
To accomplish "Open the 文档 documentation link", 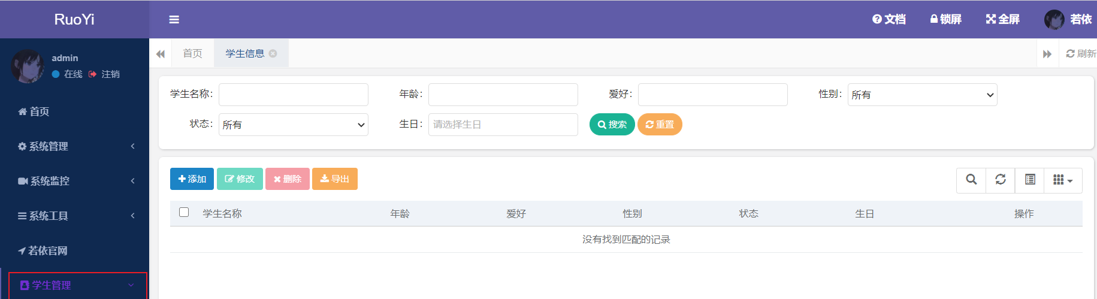I will point(889,19).
